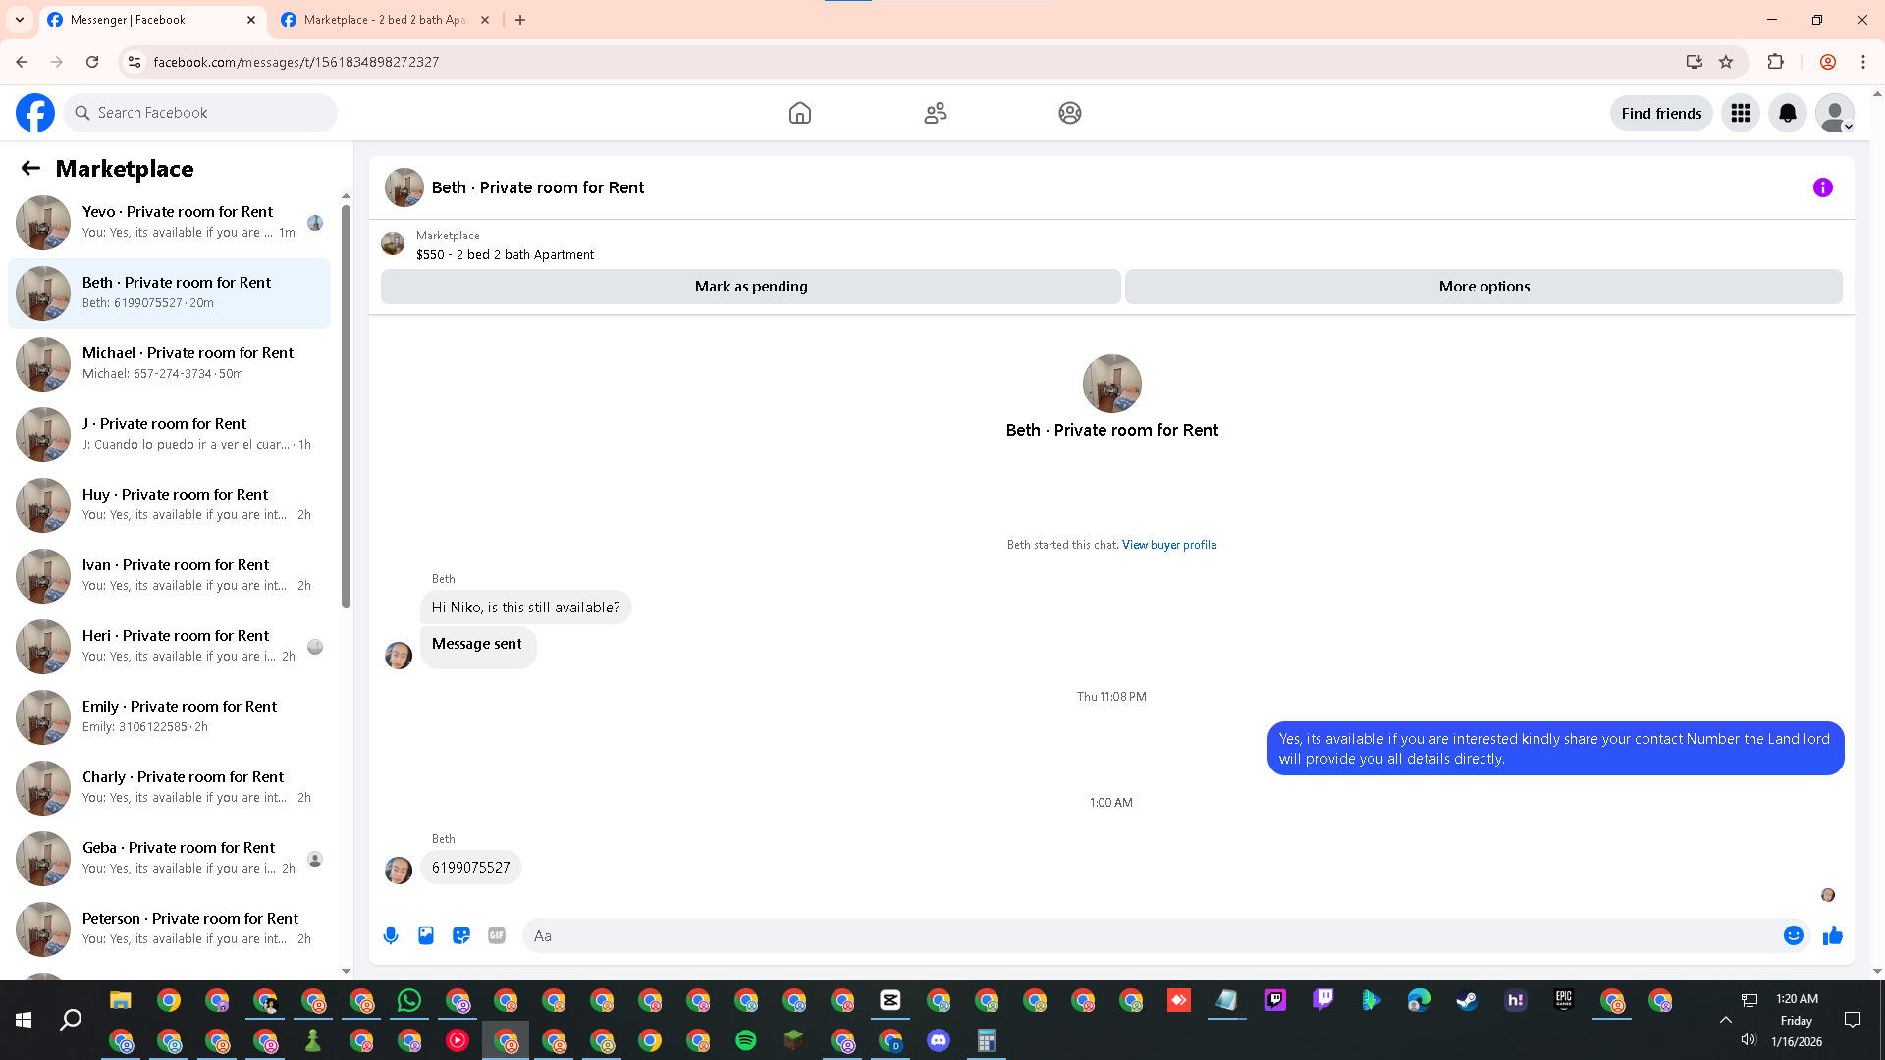Open the emoji picker in message box

coord(1793,935)
